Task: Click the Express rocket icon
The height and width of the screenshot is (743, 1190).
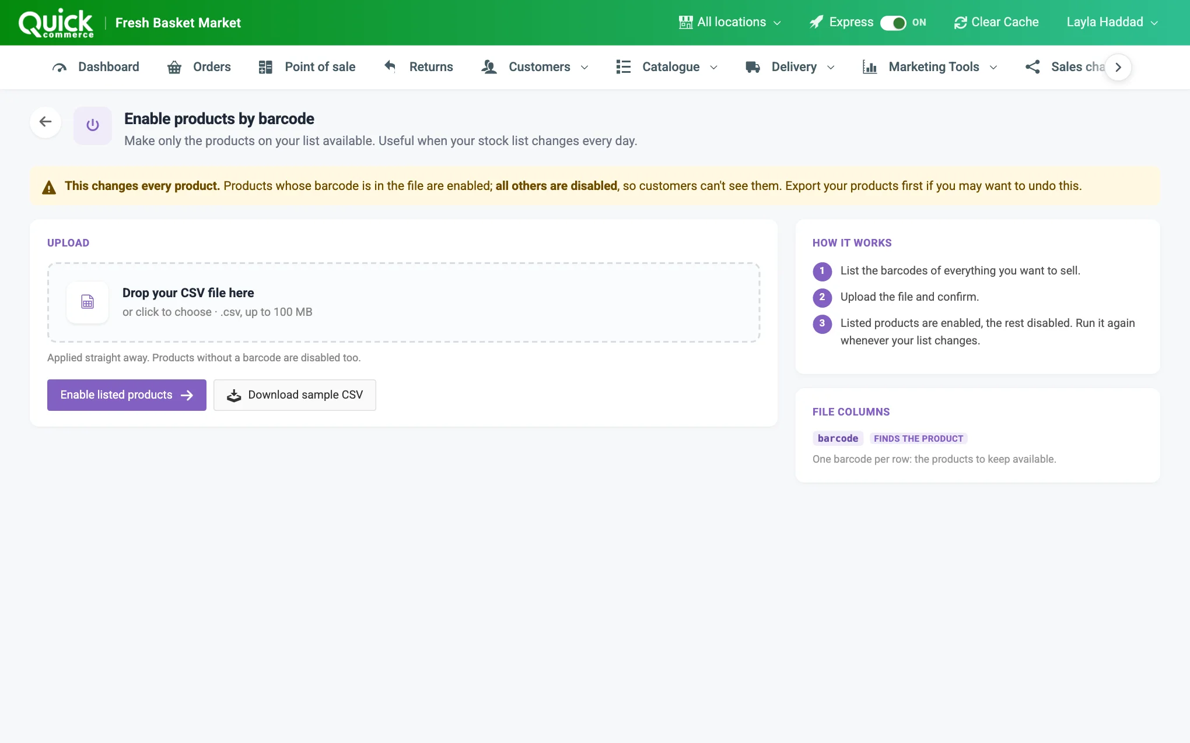Action: tap(817, 22)
